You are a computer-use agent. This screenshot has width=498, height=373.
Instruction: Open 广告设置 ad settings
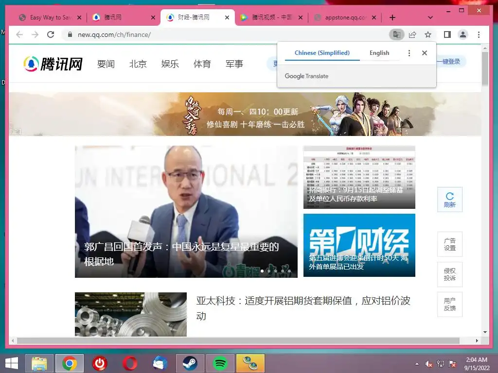tap(450, 244)
